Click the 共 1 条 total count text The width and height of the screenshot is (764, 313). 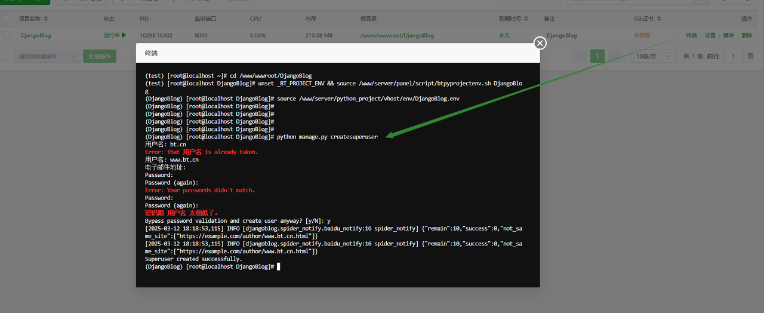coord(693,56)
